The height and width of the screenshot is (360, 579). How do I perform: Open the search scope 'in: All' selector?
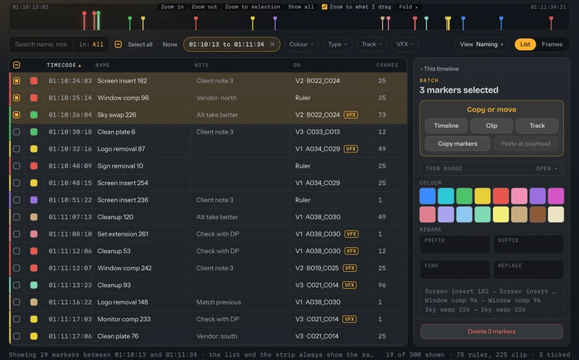[91, 44]
